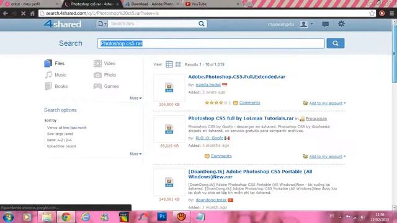Image resolution: width=397 pixels, height=223 pixels.
Task: Open Photoshop from the taskbar
Action: 162,217
